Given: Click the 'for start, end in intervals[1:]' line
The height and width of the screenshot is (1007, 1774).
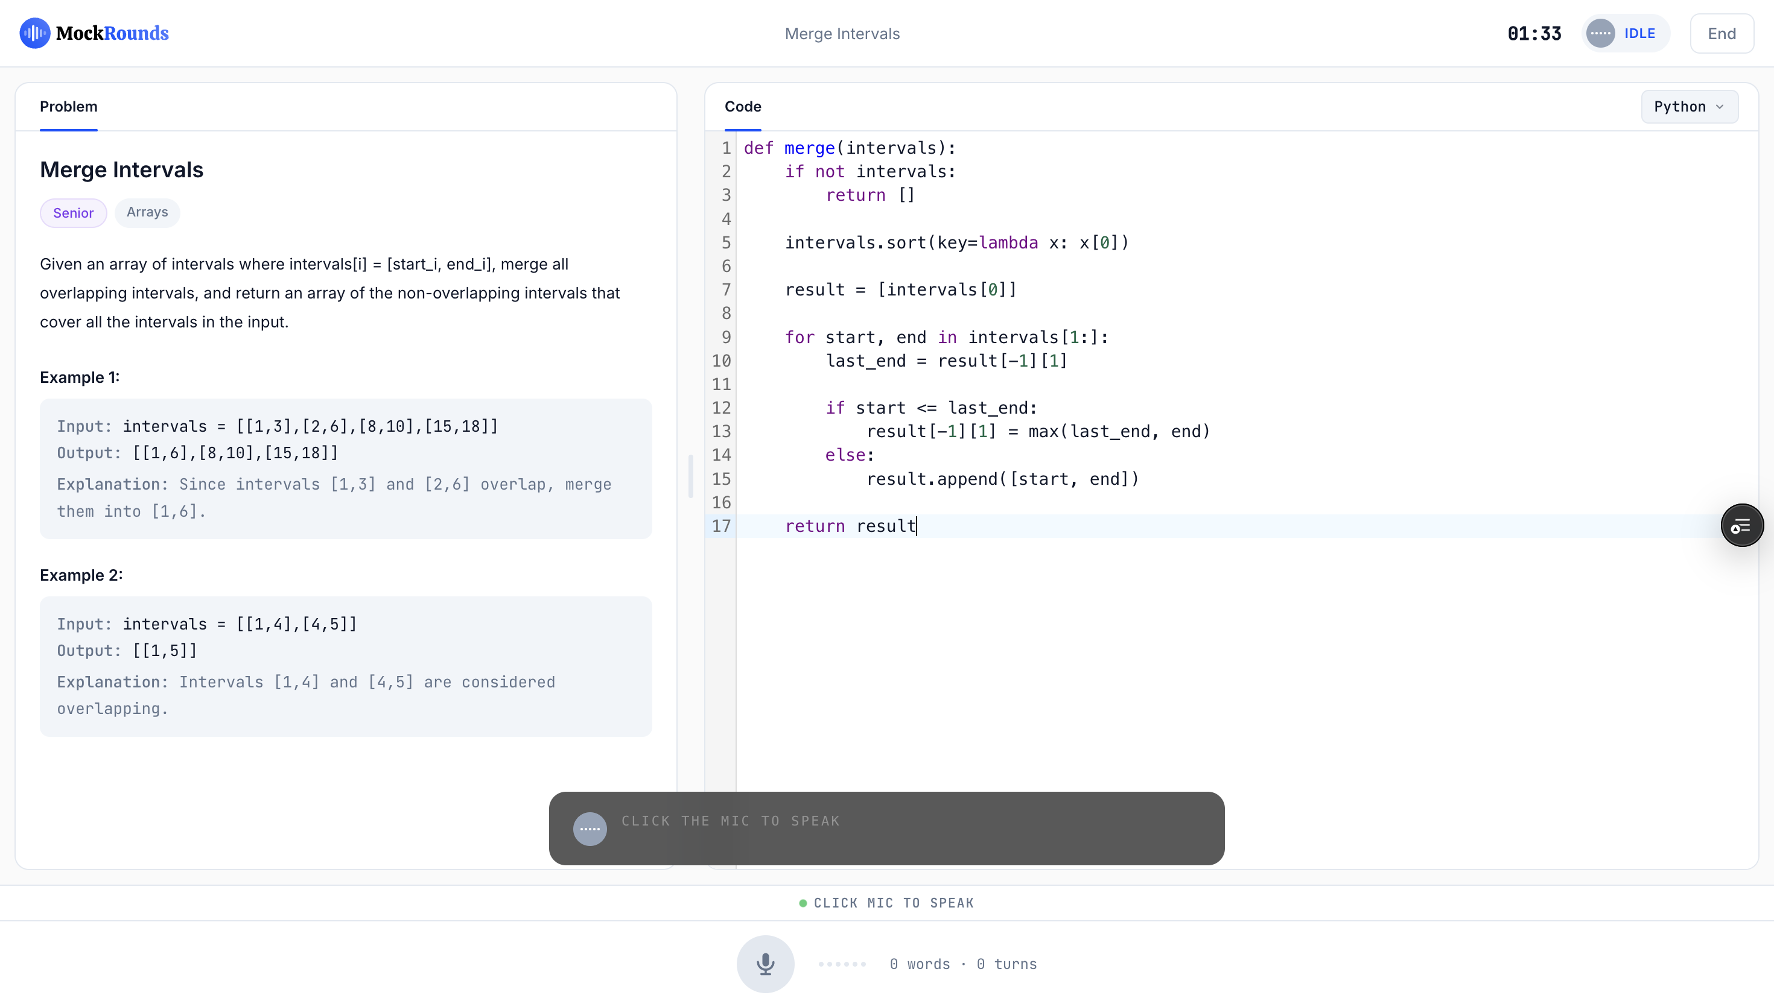Looking at the screenshot, I should pos(947,338).
